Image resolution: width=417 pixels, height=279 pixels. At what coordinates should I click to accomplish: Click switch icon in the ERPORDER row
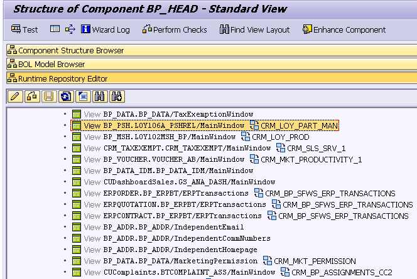point(259,193)
